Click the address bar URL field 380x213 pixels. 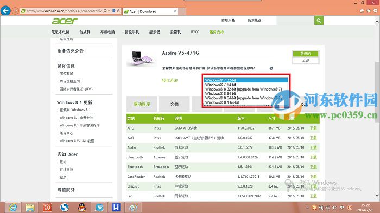[64, 11]
